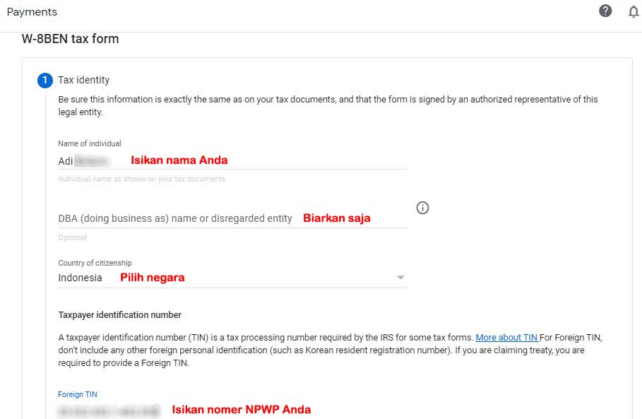Open the help menu via question mark icon
Image resolution: width=642 pixels, height=419 pixels.
point(605,11)
